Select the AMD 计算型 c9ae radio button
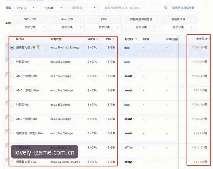 point(12,91)
